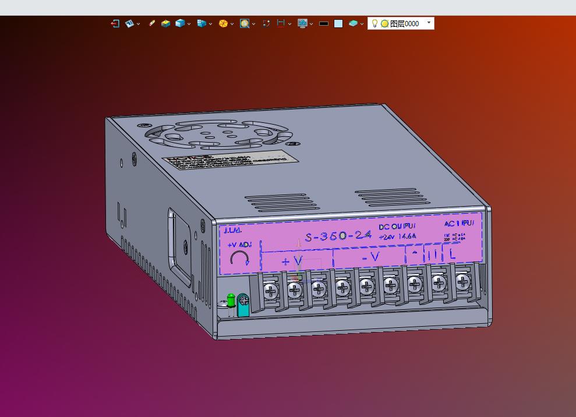Click the blue shaded cube display icon

pyautogui.click(x=180, y=23)
